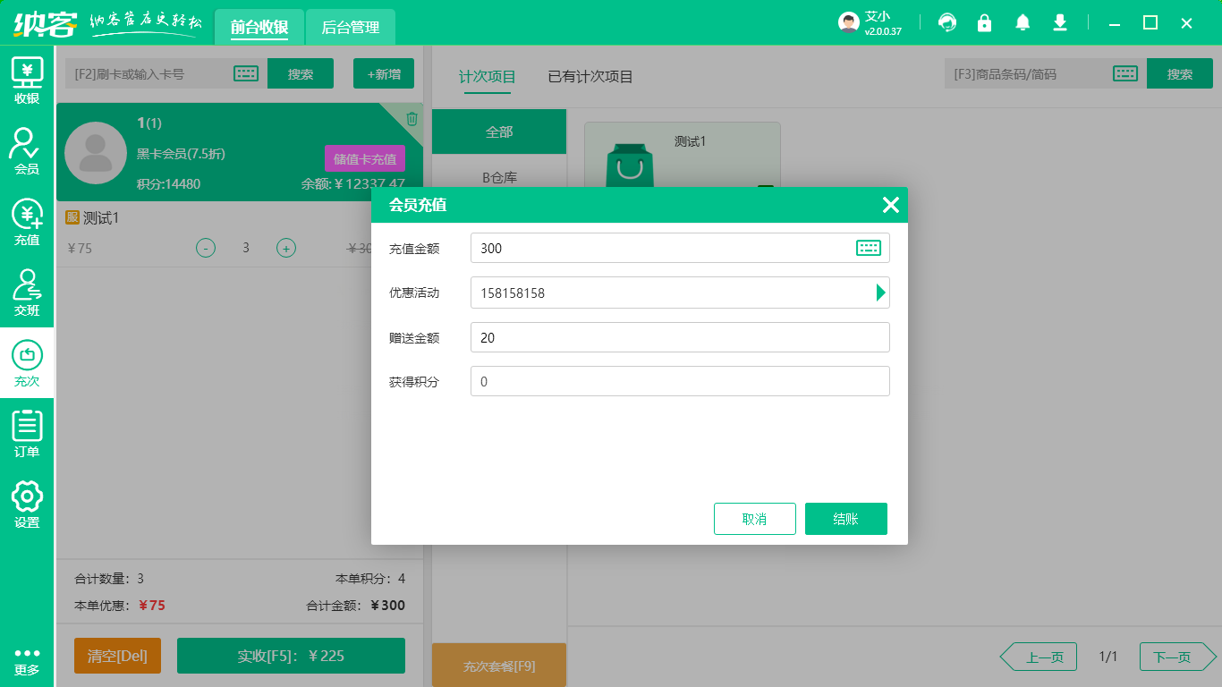
Task: Select the 交班 shift handover icon
Action: (x=27, y=293)
